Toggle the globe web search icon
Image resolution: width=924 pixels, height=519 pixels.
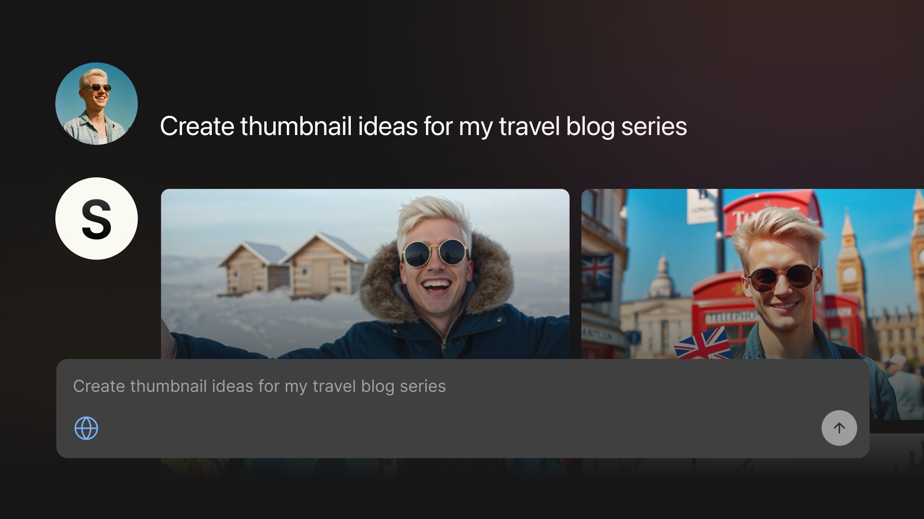(x=86, y=428)
